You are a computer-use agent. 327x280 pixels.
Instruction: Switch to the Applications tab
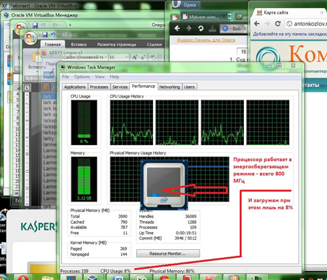[75, 87]
